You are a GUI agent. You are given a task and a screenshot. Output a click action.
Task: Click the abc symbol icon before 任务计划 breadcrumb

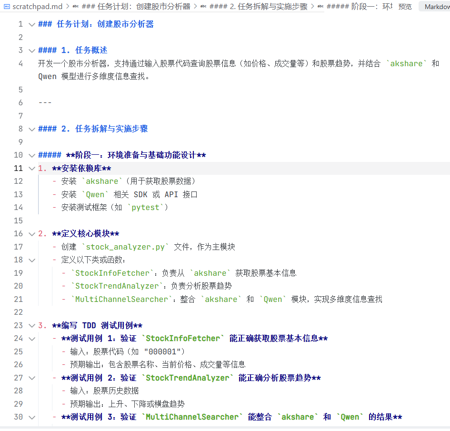coord(76,6)
